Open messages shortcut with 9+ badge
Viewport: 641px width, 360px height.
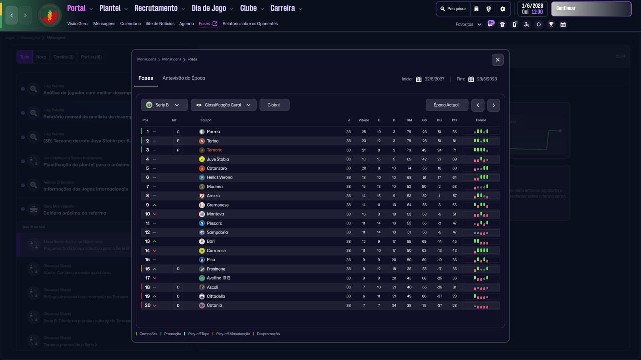490,24
